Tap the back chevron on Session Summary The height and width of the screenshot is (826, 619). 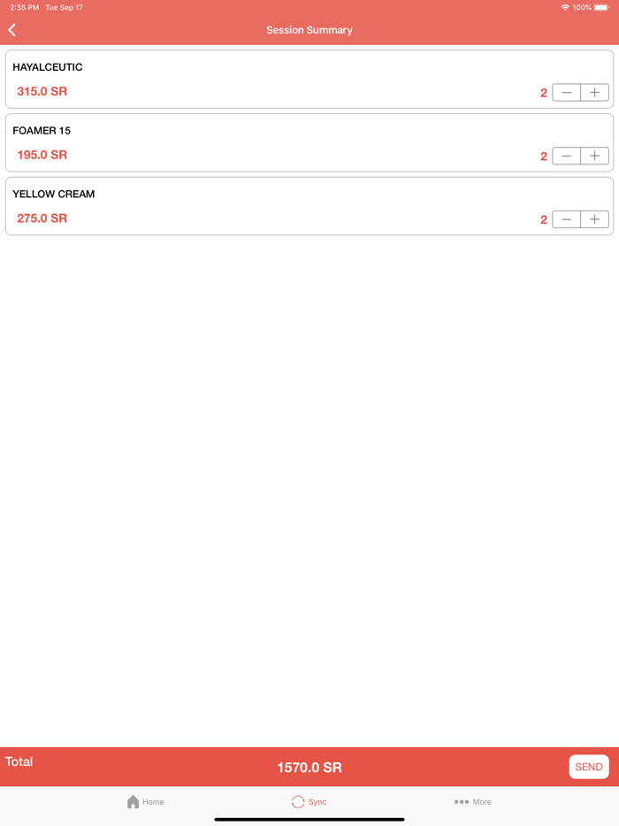coord(11,29)
